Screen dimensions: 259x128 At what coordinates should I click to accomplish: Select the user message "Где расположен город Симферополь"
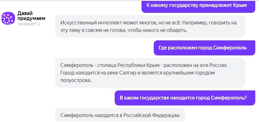[203, 48]
